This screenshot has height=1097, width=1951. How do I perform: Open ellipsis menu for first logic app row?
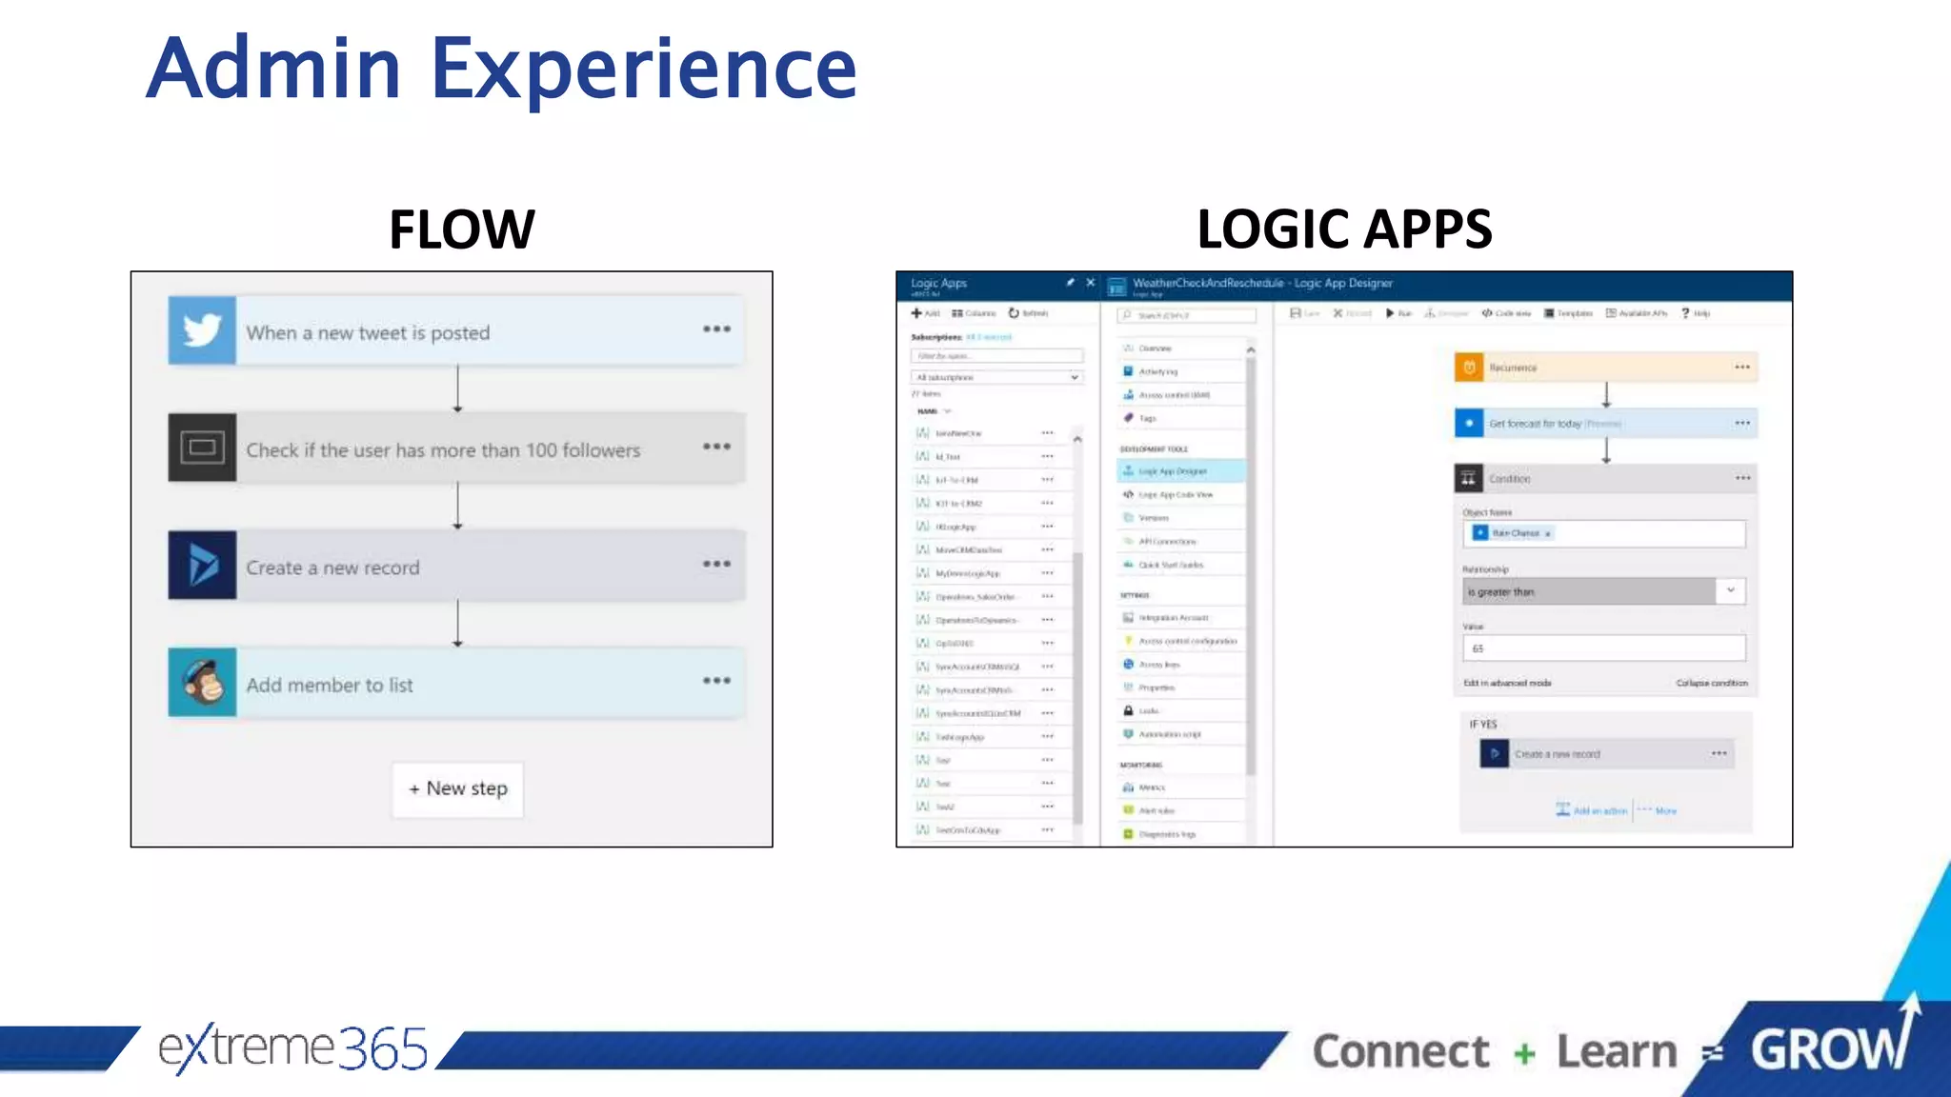(1048, 433)
